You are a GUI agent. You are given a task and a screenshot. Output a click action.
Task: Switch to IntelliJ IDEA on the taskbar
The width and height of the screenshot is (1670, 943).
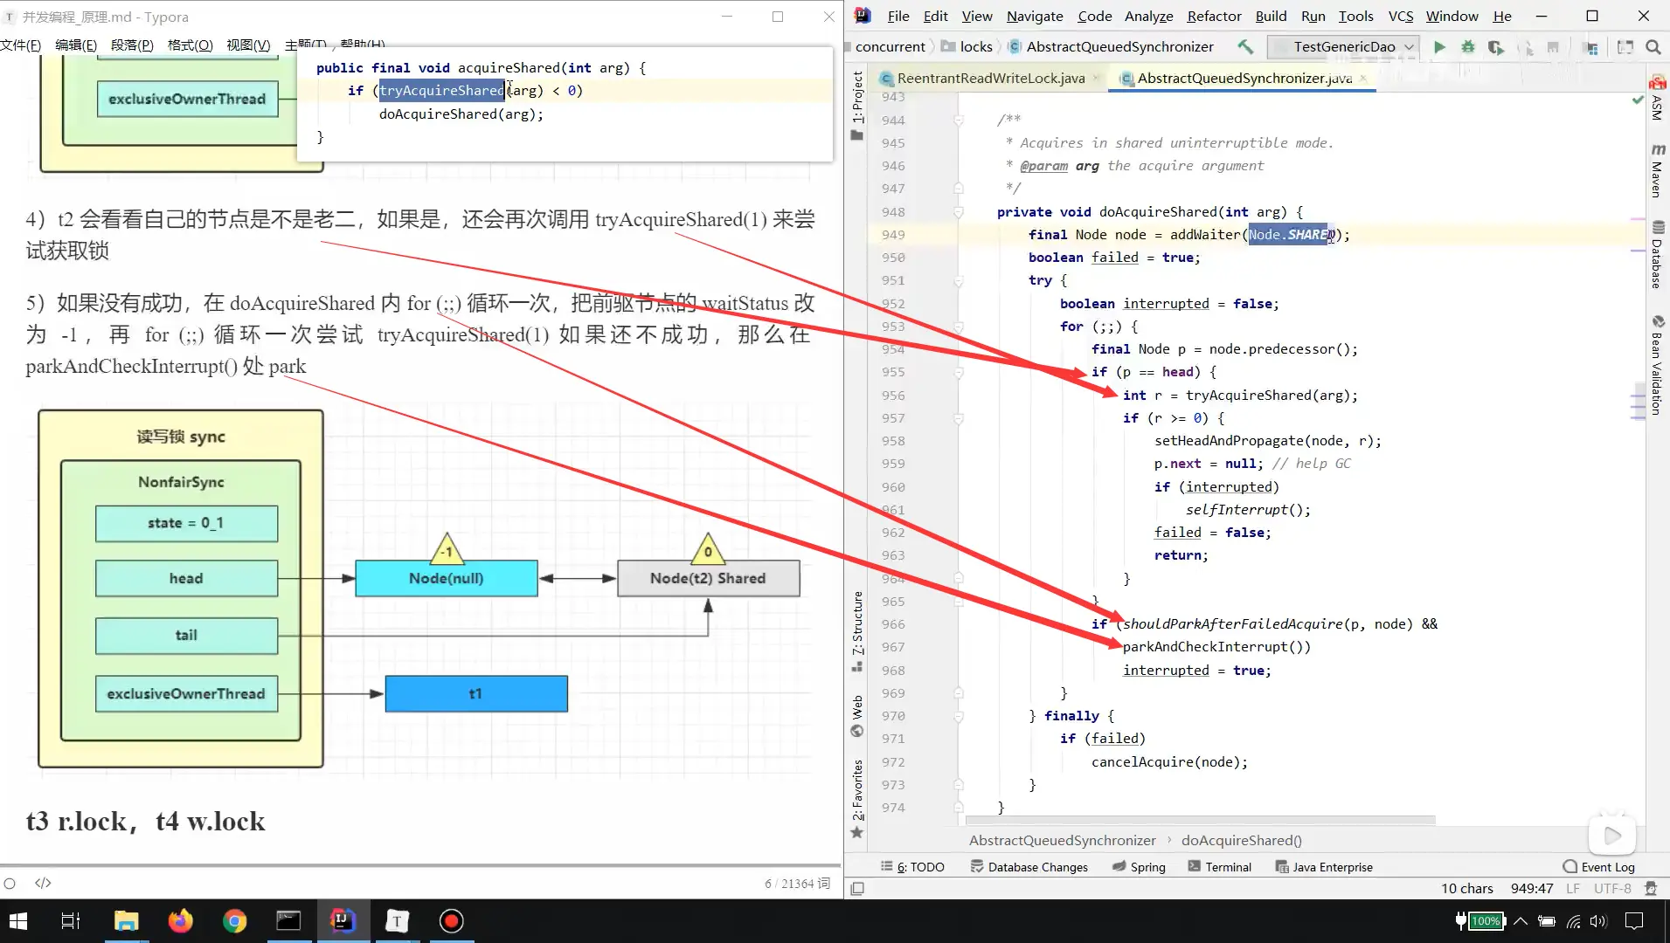[x=343, y=920]
